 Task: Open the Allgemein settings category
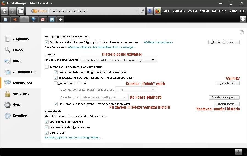[21, 39]
